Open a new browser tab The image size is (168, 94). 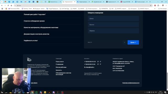[x=150, y=2]
